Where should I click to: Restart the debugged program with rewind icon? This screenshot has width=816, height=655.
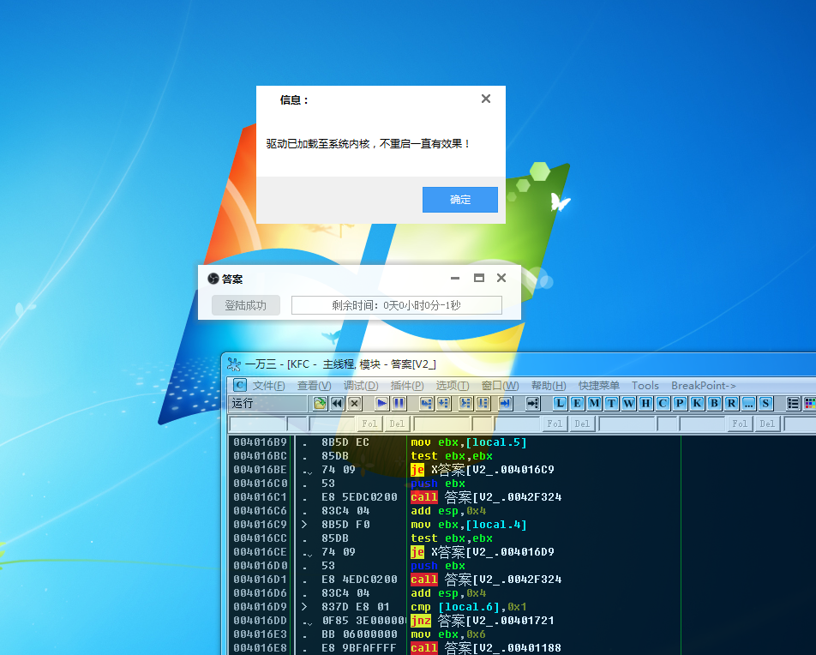click(337, 403)
